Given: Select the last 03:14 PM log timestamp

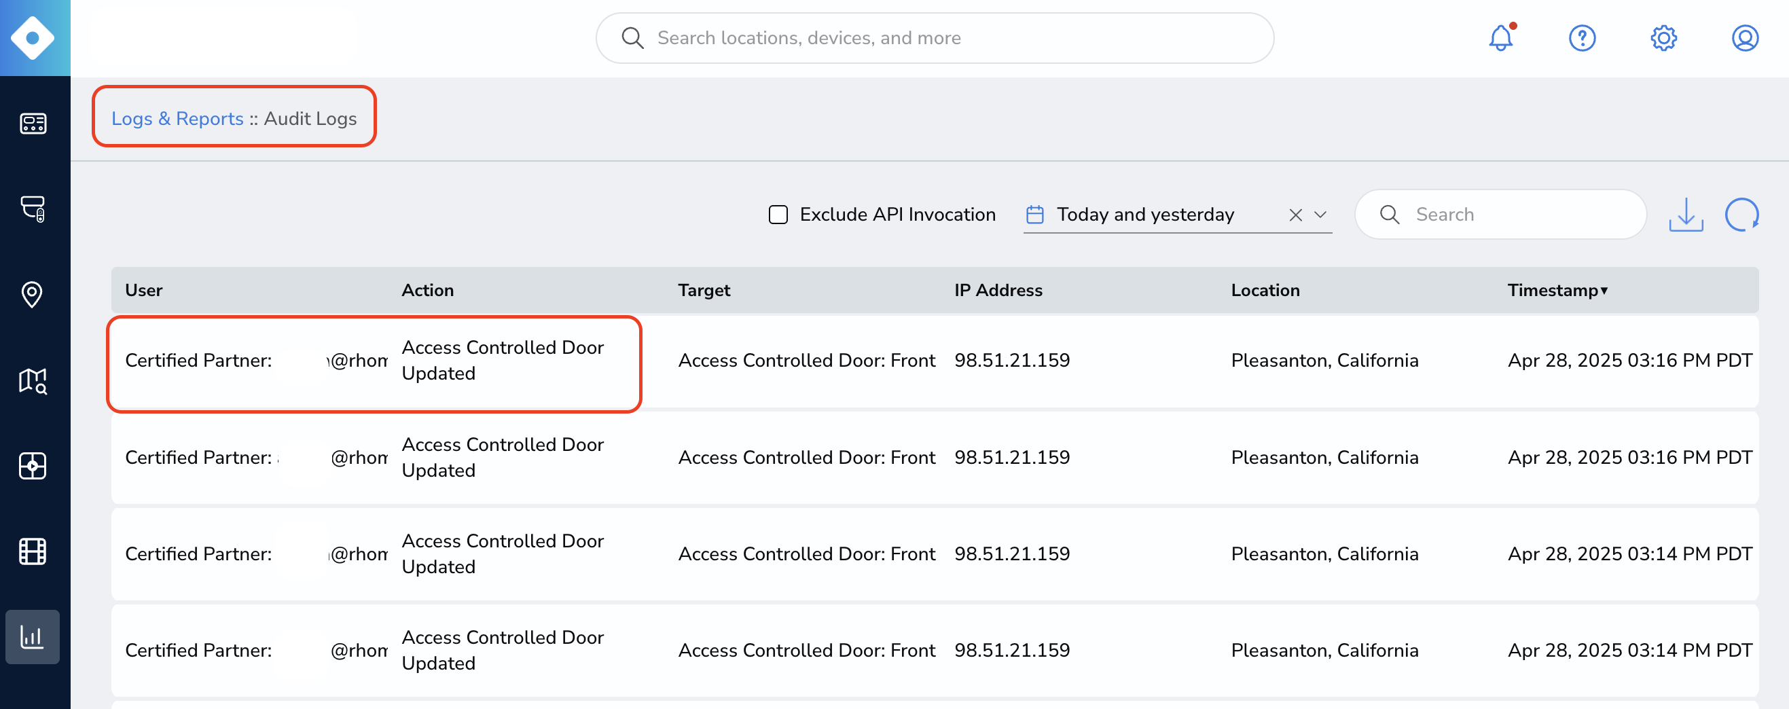Looking at the screenshot, I should (1629, 651).
